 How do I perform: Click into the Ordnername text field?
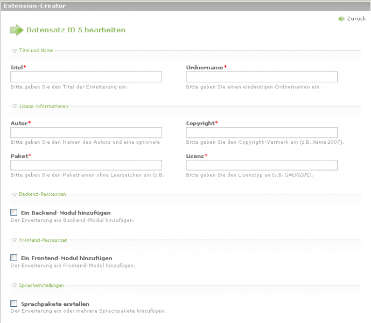pyautogui.click(x=262, y=77)
